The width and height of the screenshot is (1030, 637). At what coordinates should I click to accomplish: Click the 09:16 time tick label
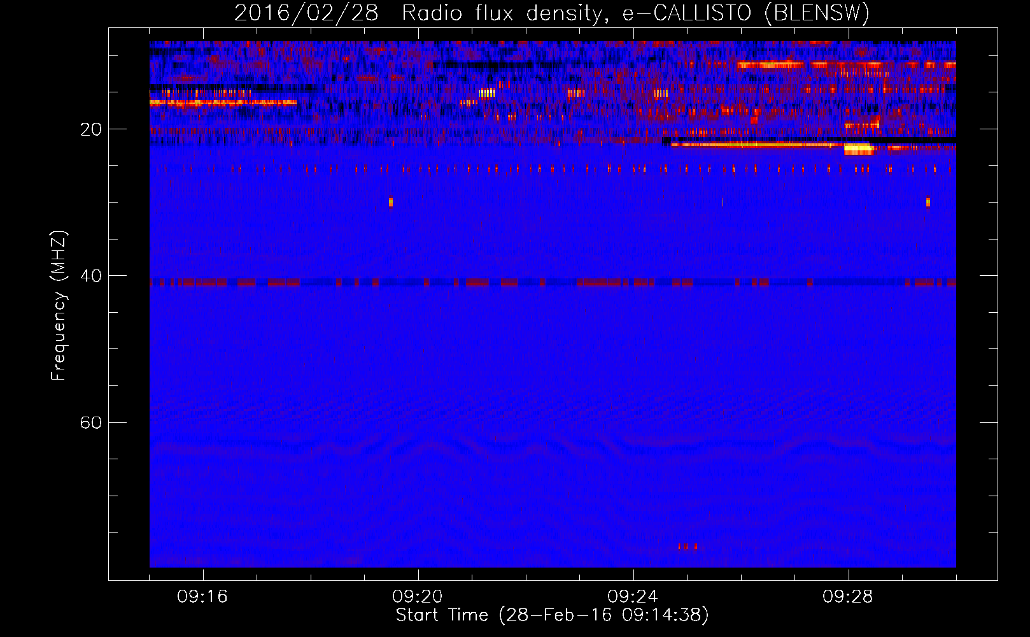[x=202, y=597]
